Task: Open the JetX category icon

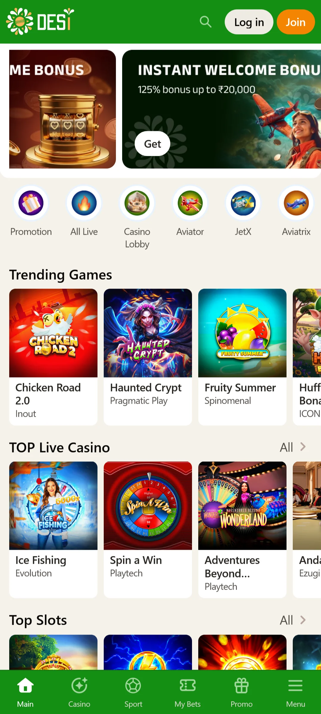Action: click(243, 203)
